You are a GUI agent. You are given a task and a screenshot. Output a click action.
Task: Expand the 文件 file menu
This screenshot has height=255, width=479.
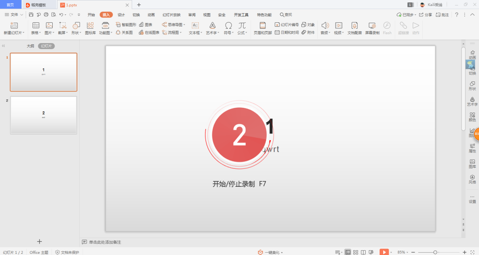[14, 15]
